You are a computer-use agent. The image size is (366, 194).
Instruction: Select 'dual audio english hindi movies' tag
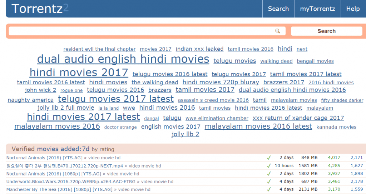pos(123,59)
